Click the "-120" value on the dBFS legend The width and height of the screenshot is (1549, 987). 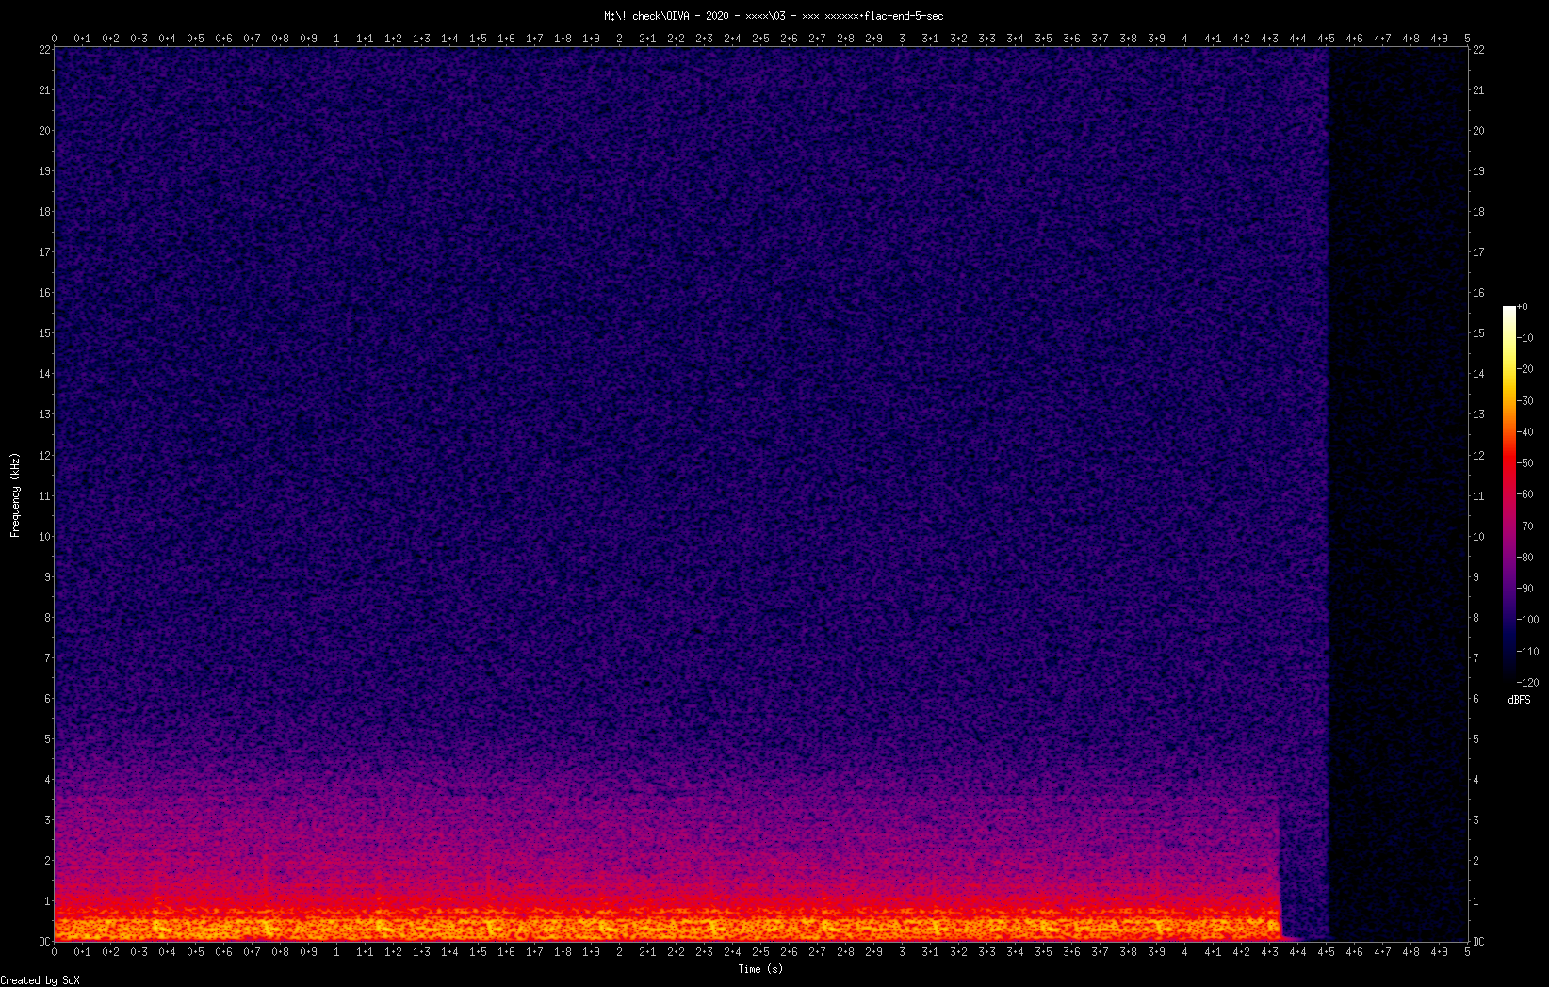pyautogui.click(x=1528, y=683)
